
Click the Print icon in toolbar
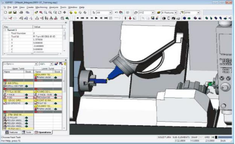pos(21,12)
